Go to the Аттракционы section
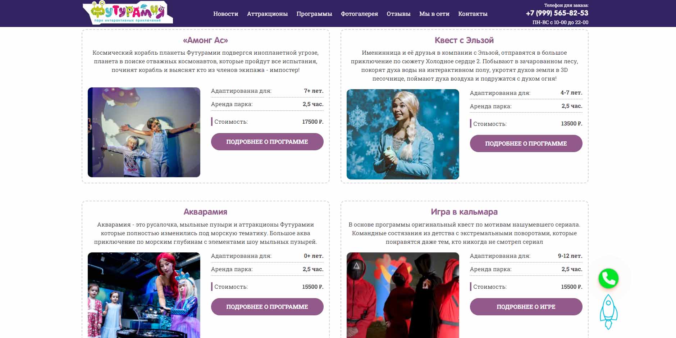Image resolution: width=676 pixels, height=338 pixels. tap(267, 14)
